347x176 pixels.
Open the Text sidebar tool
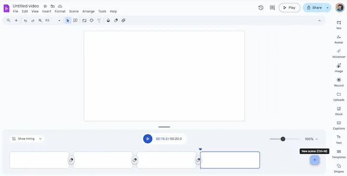[339, 139]
